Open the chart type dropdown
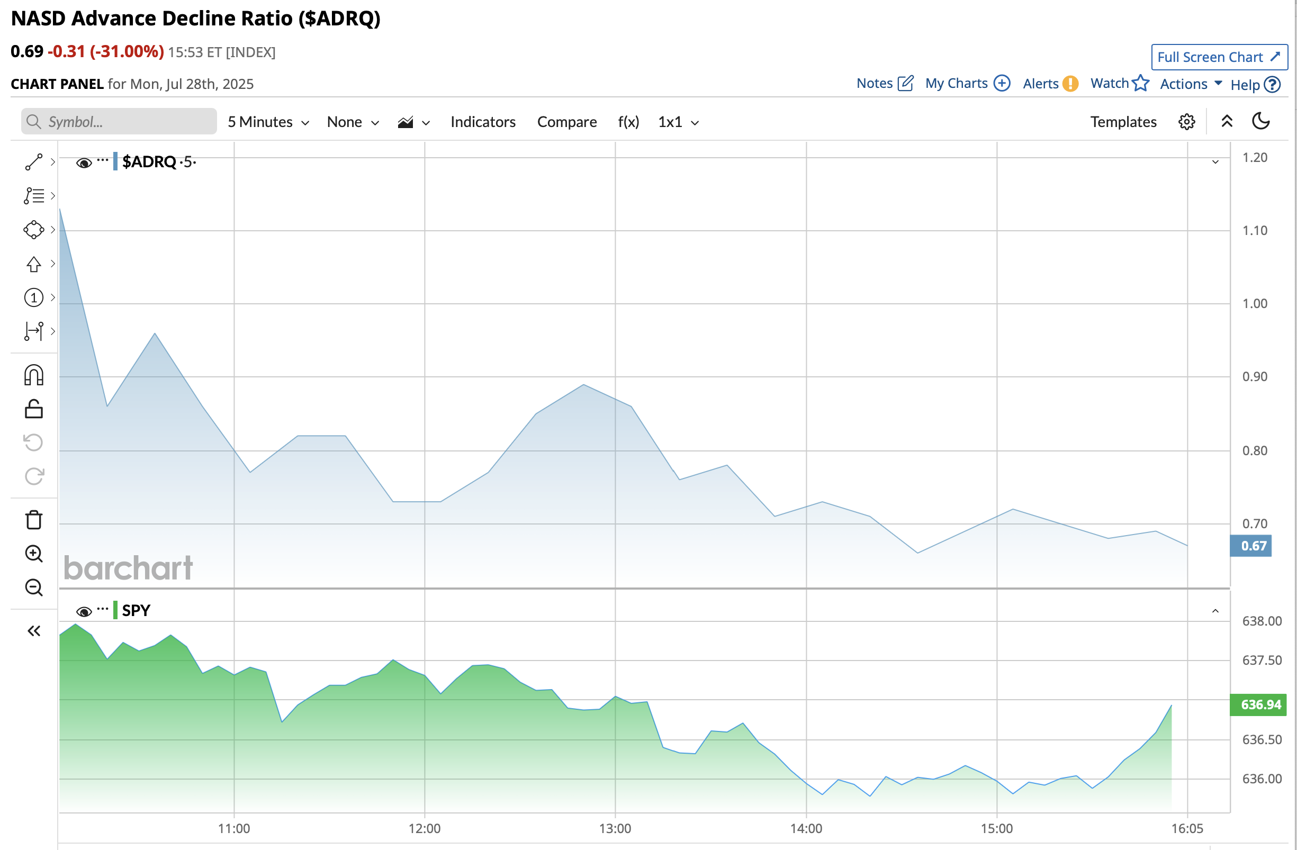The height and width of the screenshot is (850, 1297). [413, 122]
